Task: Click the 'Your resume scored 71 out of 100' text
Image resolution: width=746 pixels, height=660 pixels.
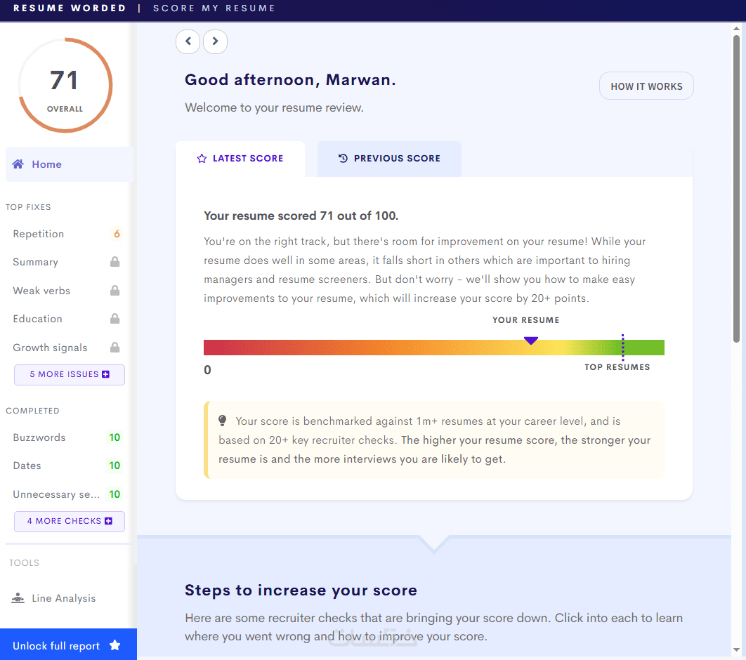Action: coord(301,216)
